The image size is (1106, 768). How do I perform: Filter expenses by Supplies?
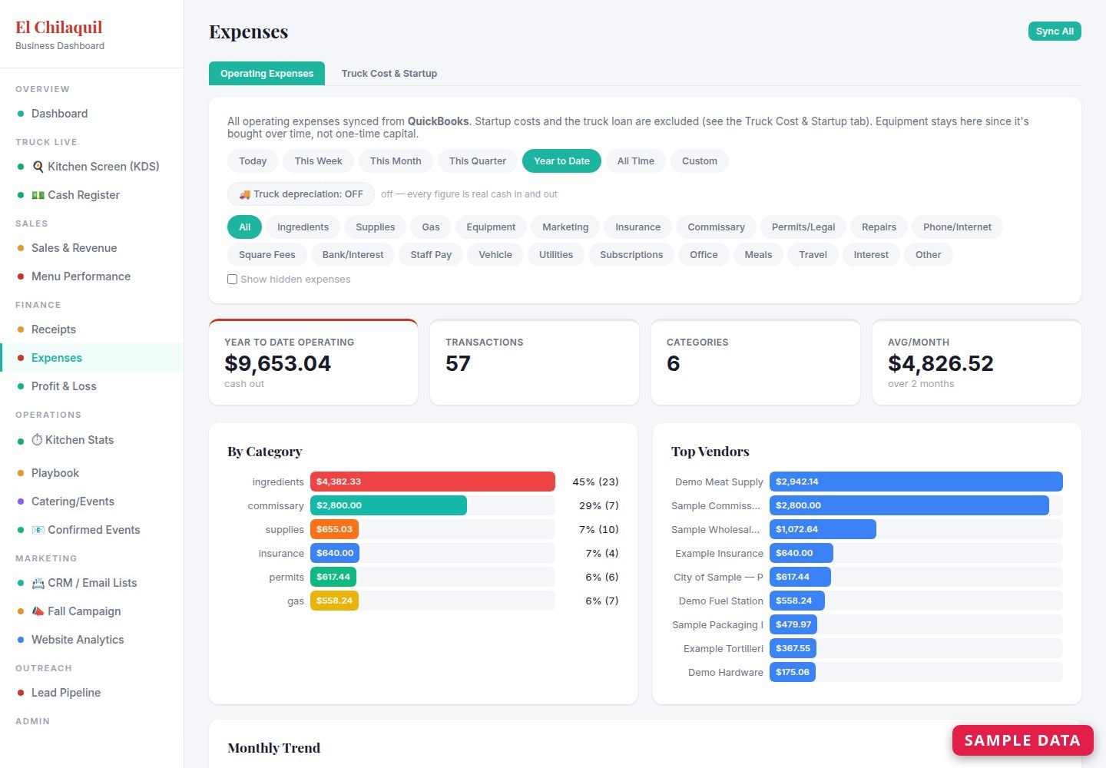(376, 227)
